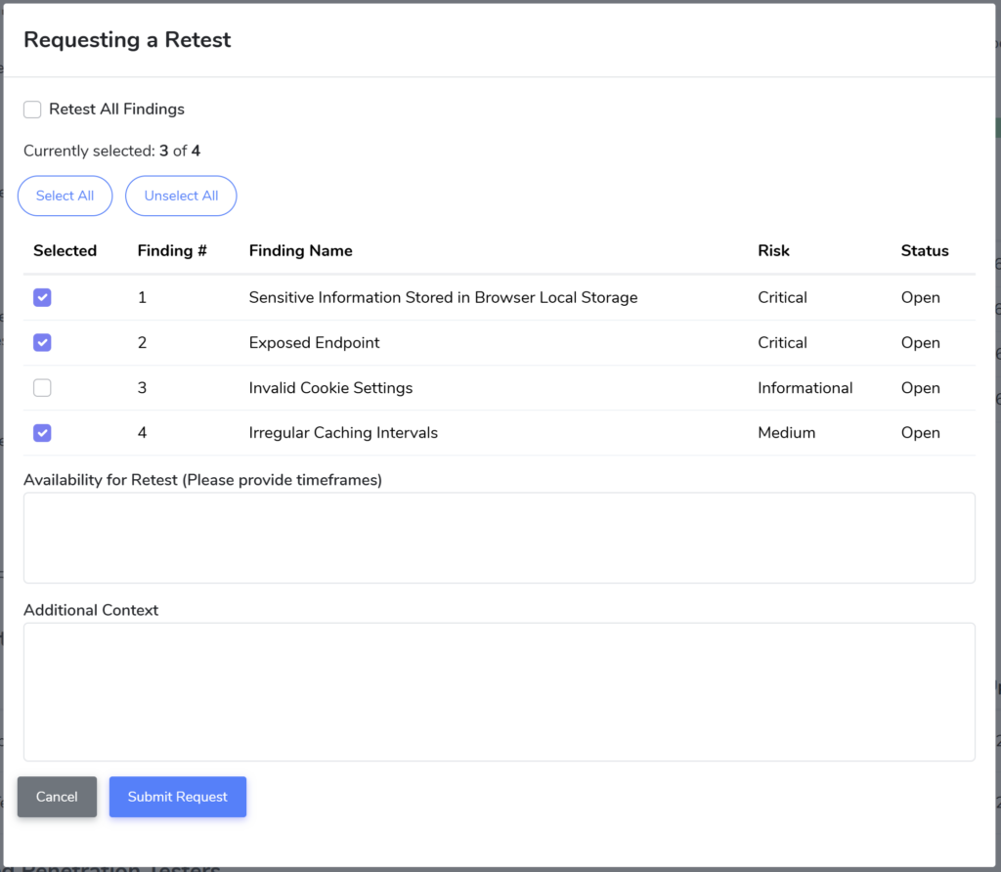This screenshot has height=872, width=1001.
Task: Uncheck finding 1 Sensitive Information checkbox
Action: pyautogui.click(x=42, y=298)
